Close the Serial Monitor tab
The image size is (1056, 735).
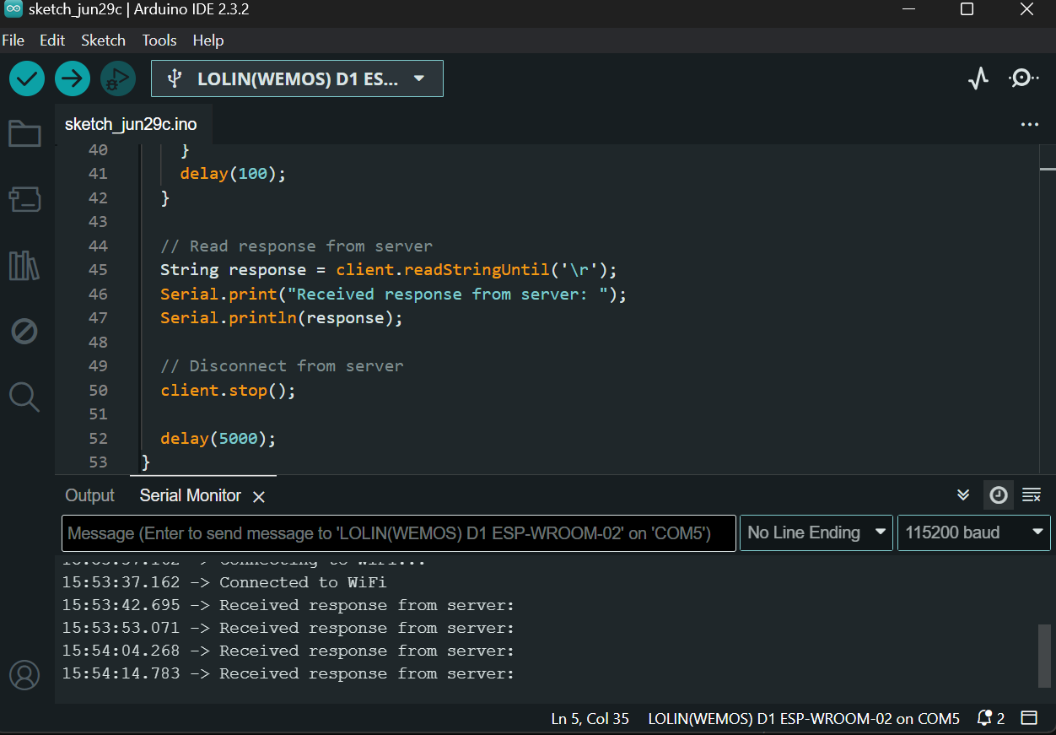(259, 497)
